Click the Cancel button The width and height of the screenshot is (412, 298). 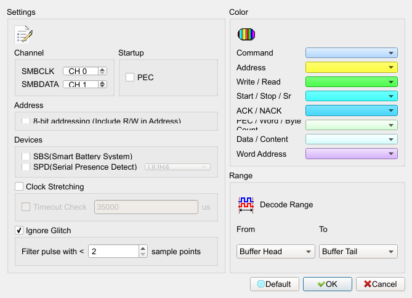[x=381, y=284]
